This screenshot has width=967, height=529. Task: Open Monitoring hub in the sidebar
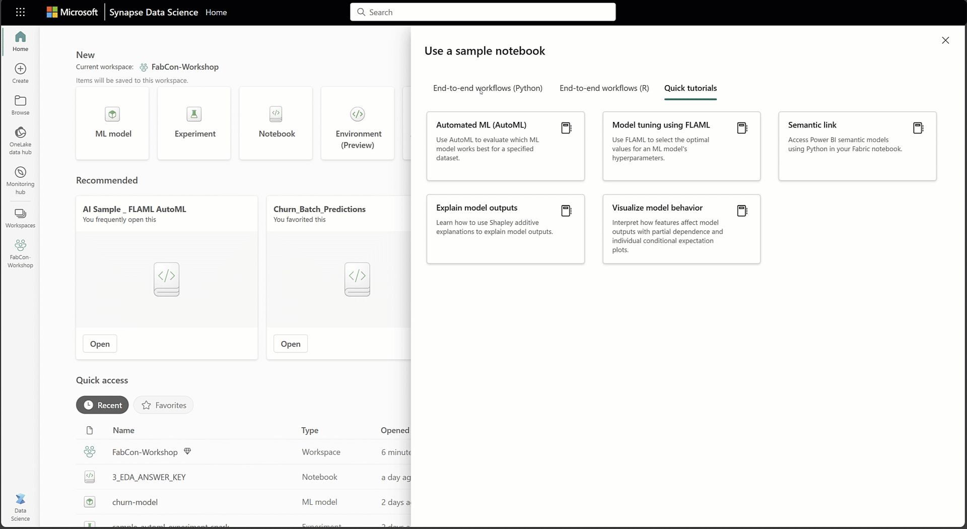click(x=20, y=180)
